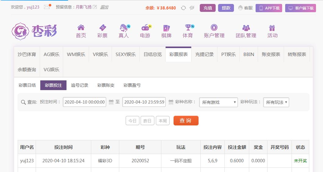Click the orange 查询 button

(186, 121)
